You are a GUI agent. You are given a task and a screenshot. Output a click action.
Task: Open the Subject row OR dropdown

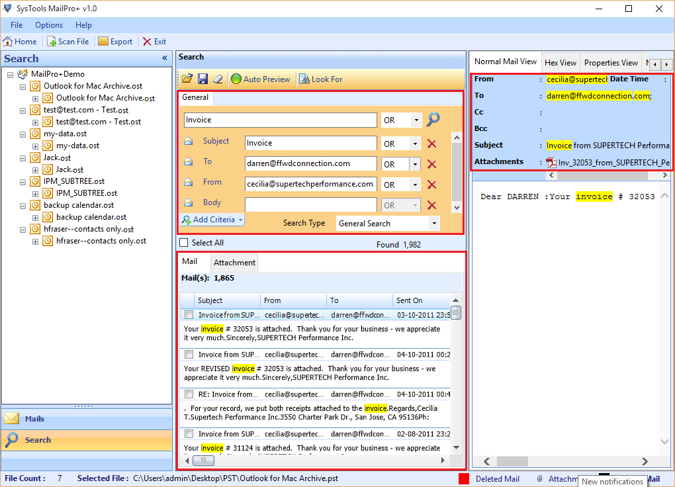pos(415,144)
